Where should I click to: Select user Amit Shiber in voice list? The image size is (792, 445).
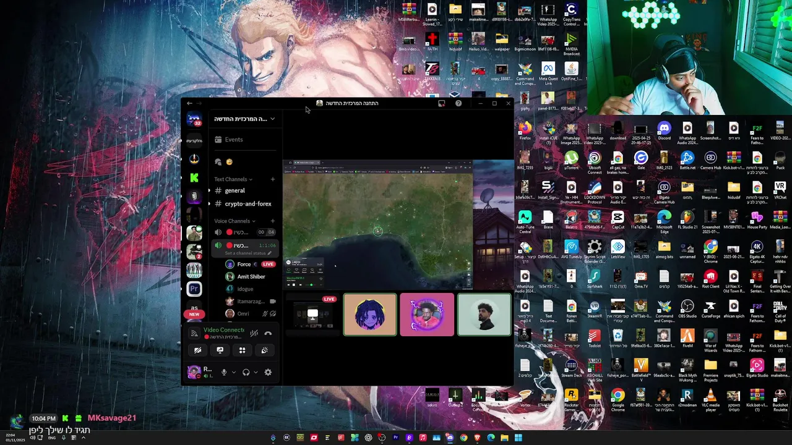[250, 277]
